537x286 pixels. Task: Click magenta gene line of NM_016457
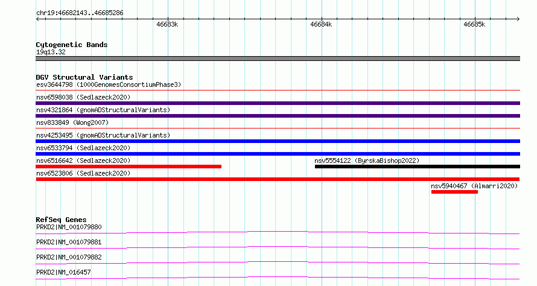pos(278,278)
